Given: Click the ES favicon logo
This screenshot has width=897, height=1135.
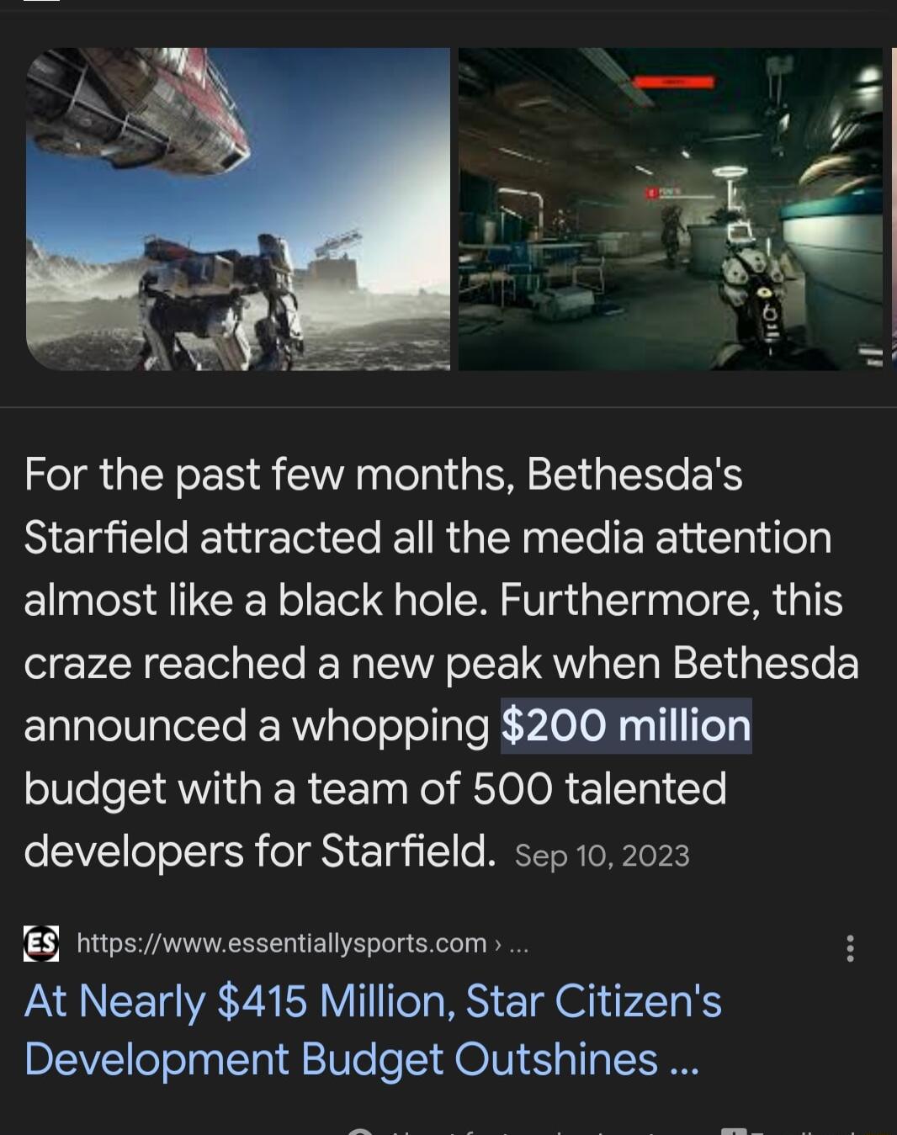Looking at the screenshot, I should [x=41, y=944].
